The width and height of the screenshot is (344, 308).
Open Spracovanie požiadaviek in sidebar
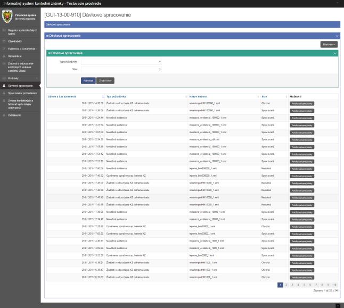(x=20, y=93)
